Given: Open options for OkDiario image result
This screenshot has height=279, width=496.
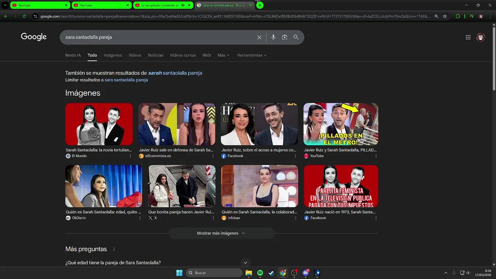Looking at the screenshot, I should point(140,218).
